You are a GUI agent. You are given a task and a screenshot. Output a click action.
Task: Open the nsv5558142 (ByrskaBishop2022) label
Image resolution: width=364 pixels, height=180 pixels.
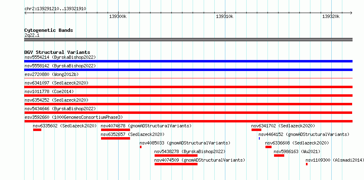60,66
